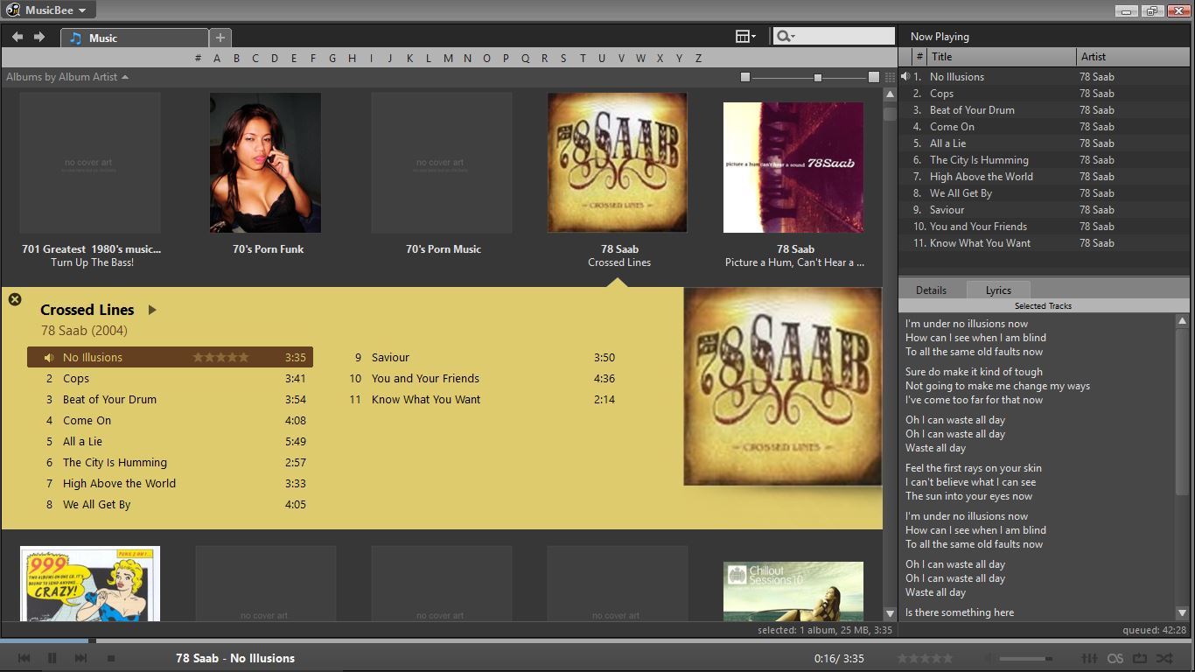This screenshot has width=1195, height=672.
Task: Sort Now Playing by # column
Action: pos(919,57)
